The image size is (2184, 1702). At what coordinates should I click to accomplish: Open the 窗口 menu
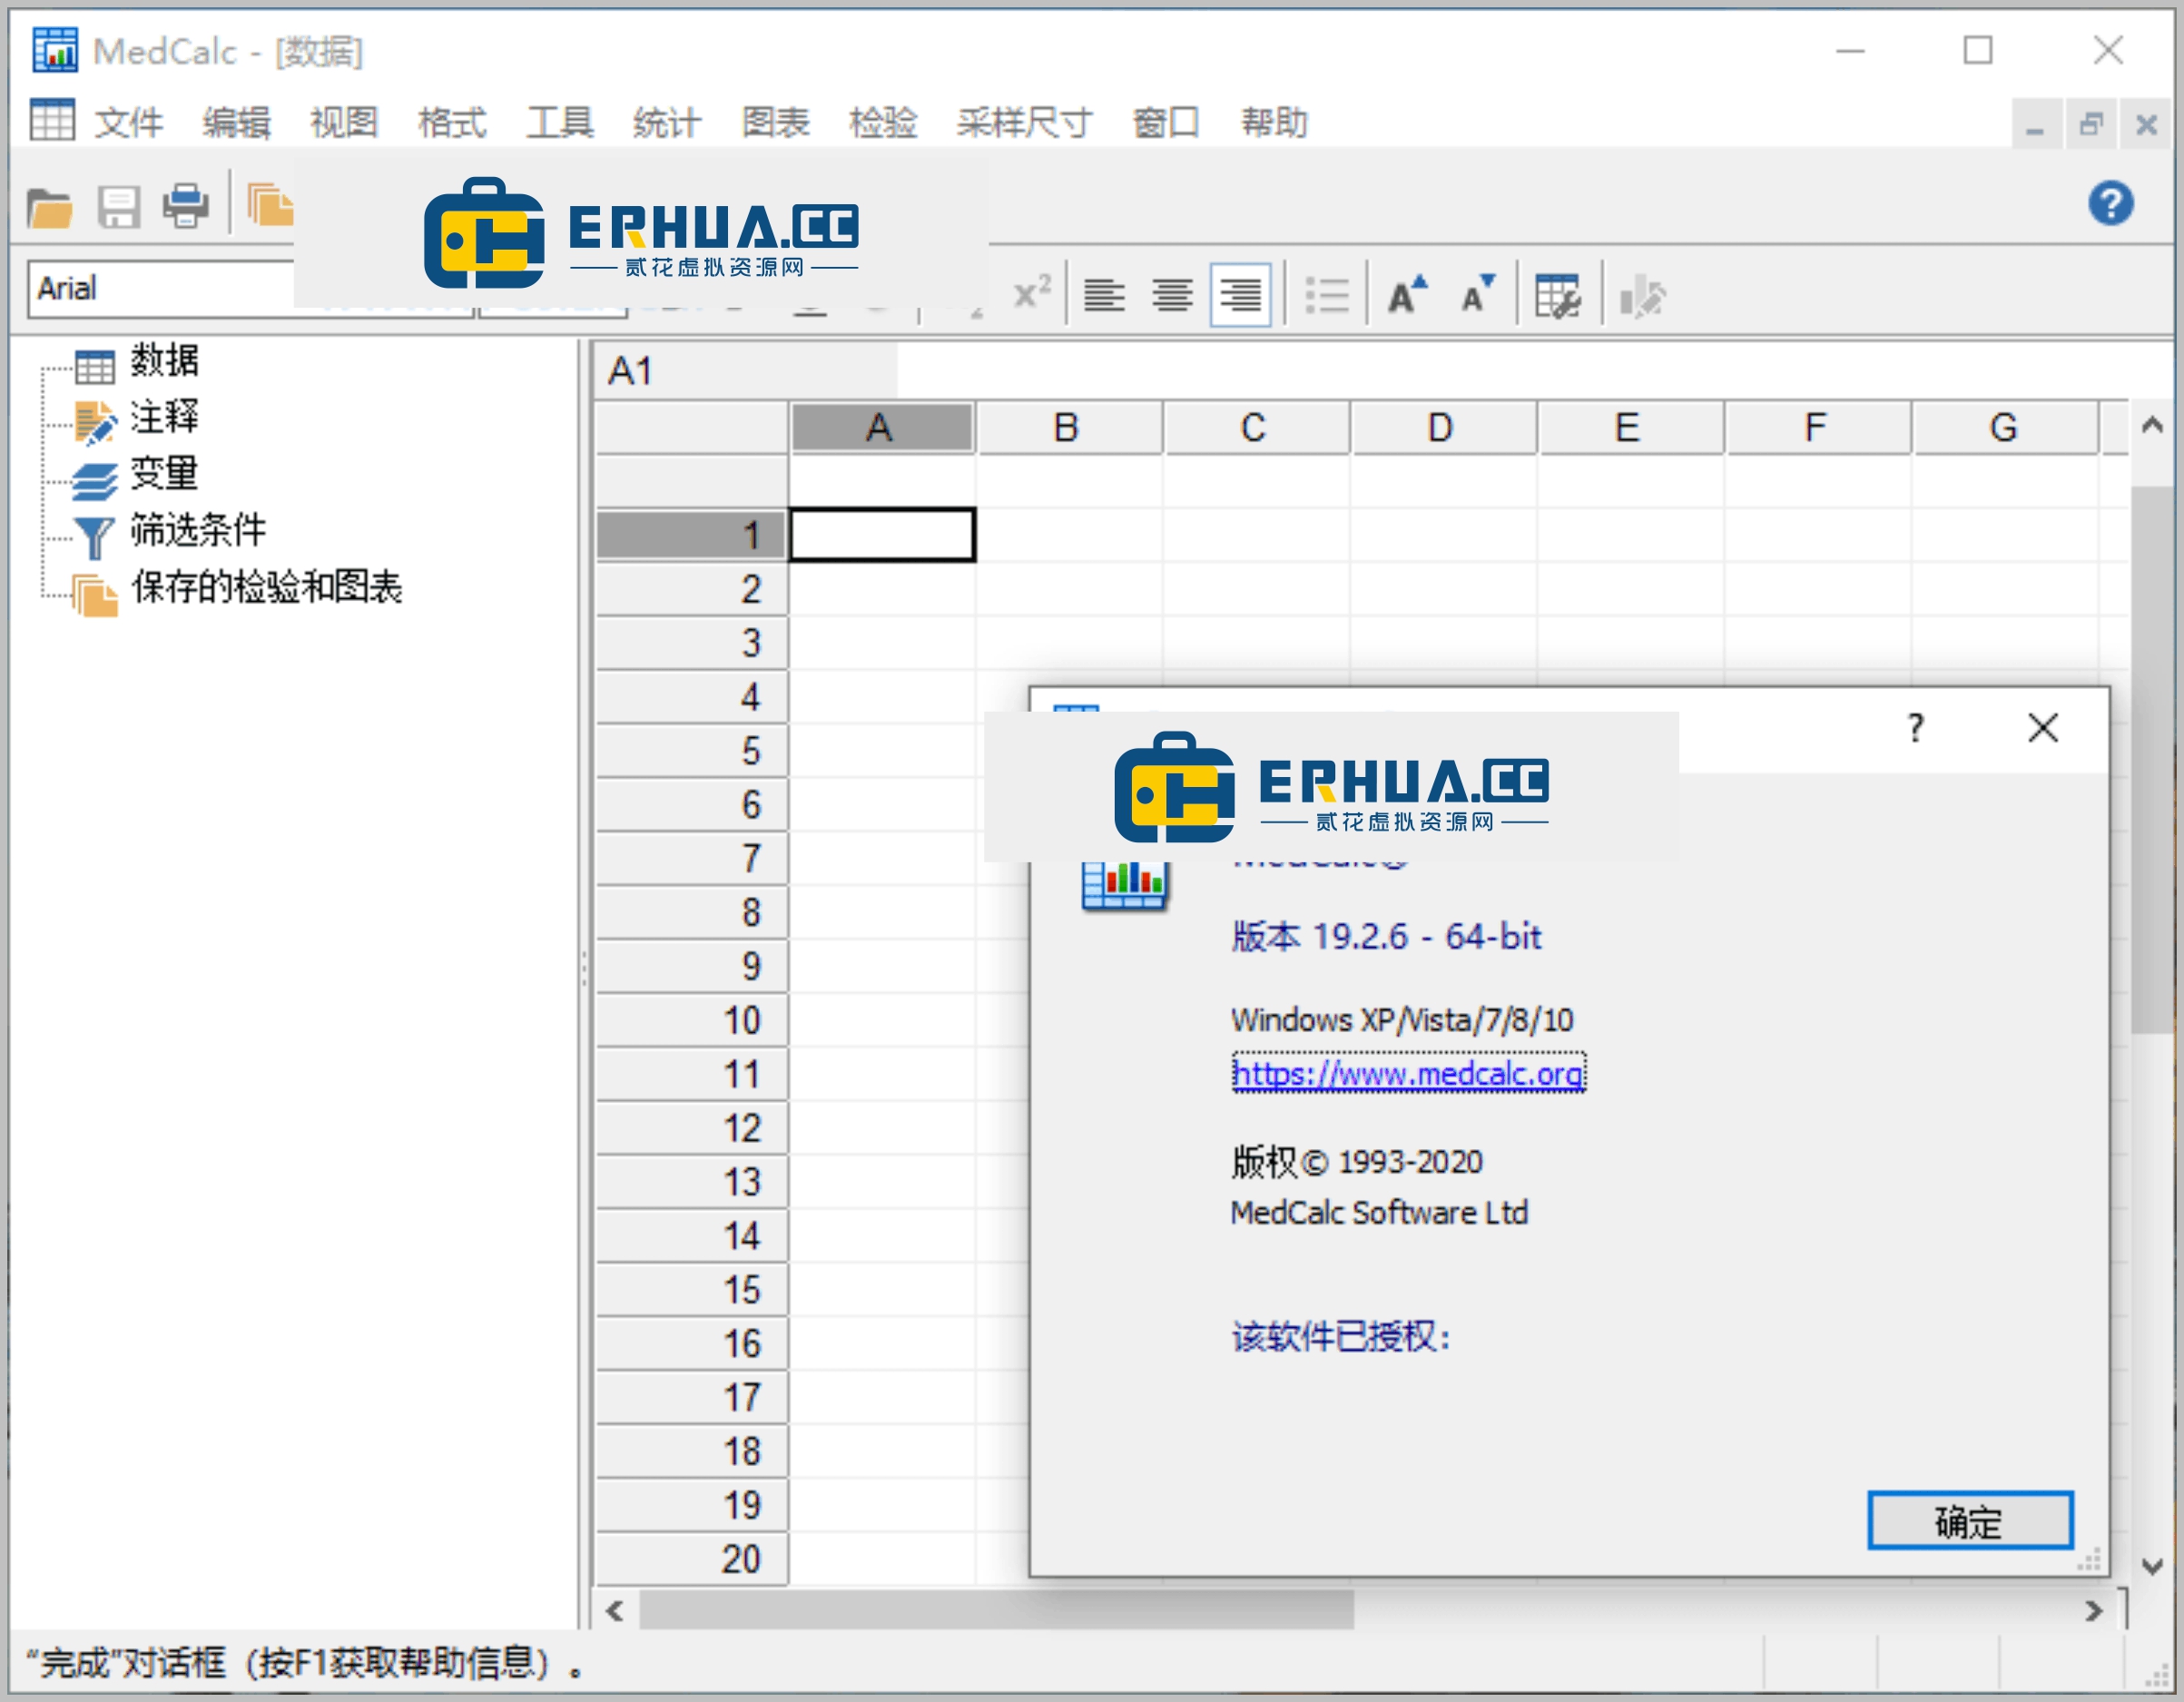click(x=1165, y=123)
